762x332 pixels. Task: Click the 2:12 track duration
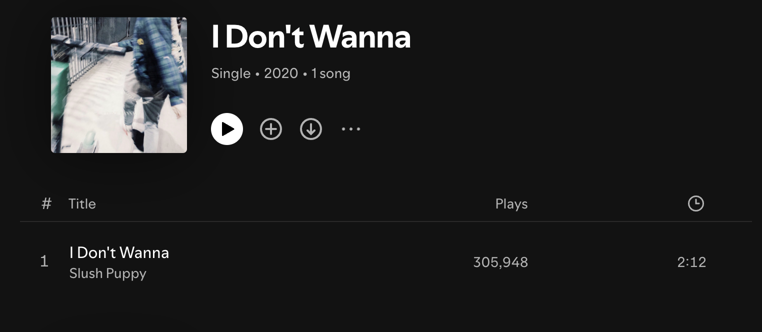[x=691, y=262]
